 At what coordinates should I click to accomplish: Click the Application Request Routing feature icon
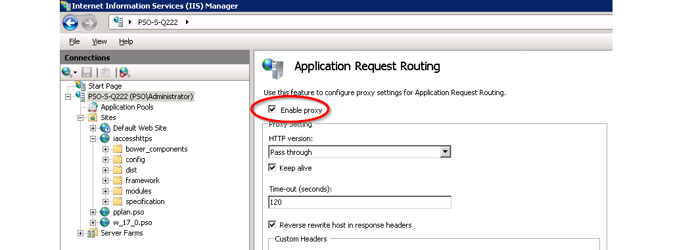tap(273, 69)
